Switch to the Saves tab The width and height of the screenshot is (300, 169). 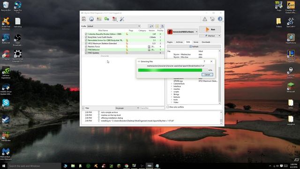196,42
